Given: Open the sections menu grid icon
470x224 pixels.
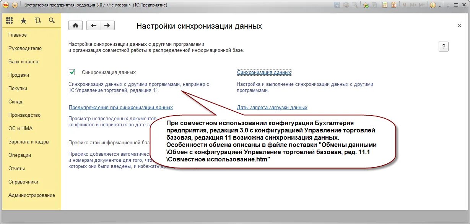Looking at the screenshot, I should click(x=10, y=21).
